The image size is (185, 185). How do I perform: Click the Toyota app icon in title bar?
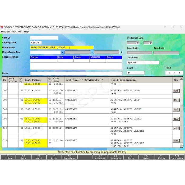2,27
